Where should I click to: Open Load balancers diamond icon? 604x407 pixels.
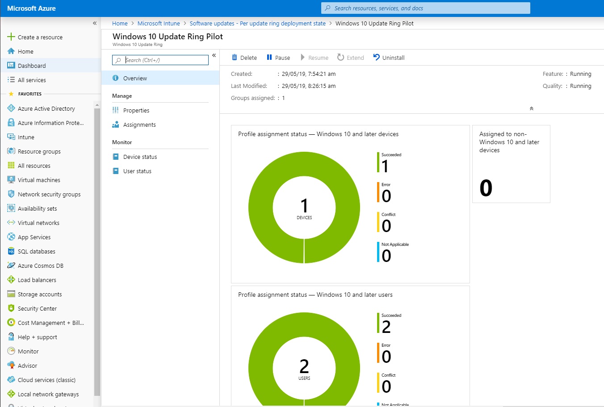11,280
